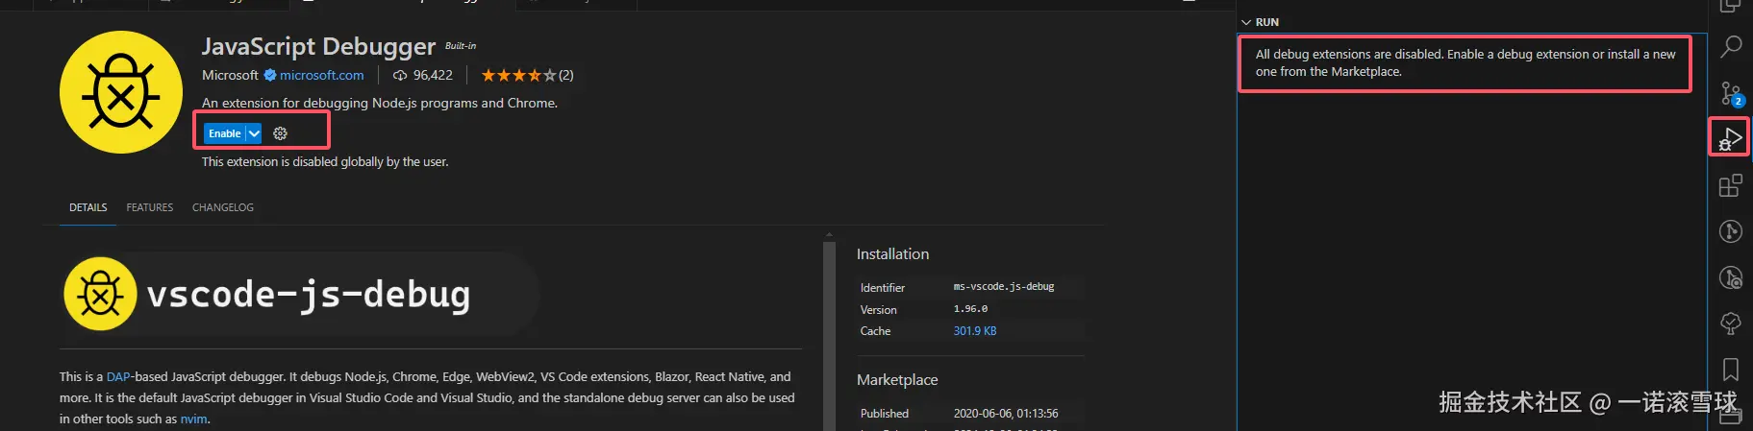This screenshot has width=1753, height=431.
Task: Open the DAP link in description
Action: (x=118, y=377)
